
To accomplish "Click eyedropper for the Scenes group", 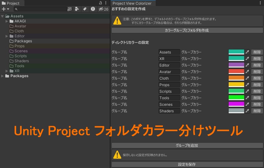I will [x=247, y=104].
